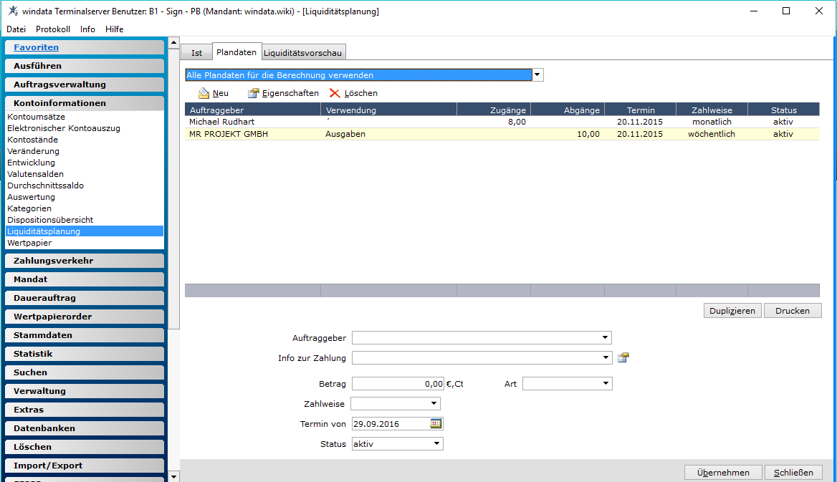
Task: Open the Hilfe menu
Action: [114, 29]
